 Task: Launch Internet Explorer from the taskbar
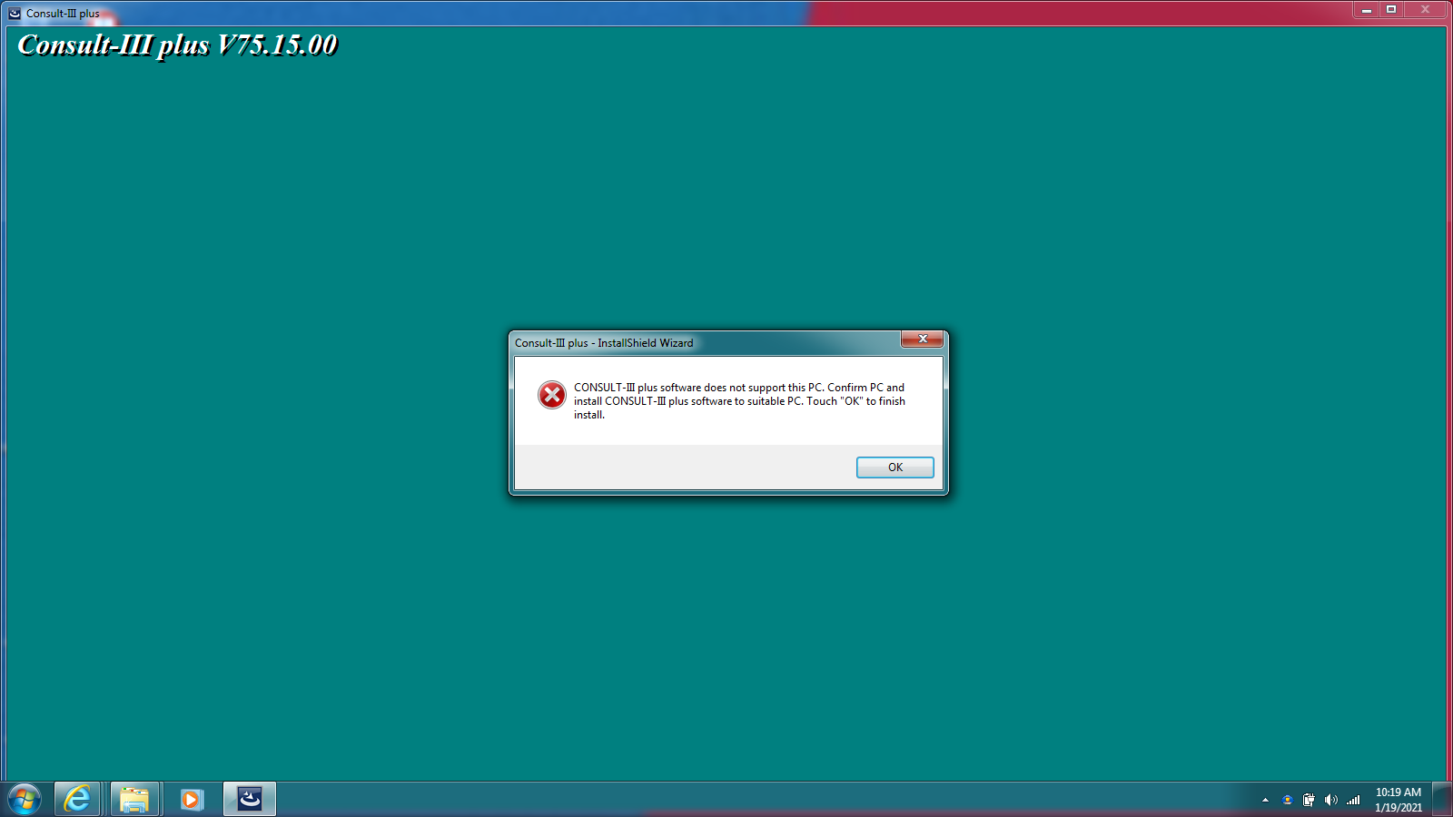(77, 799)
